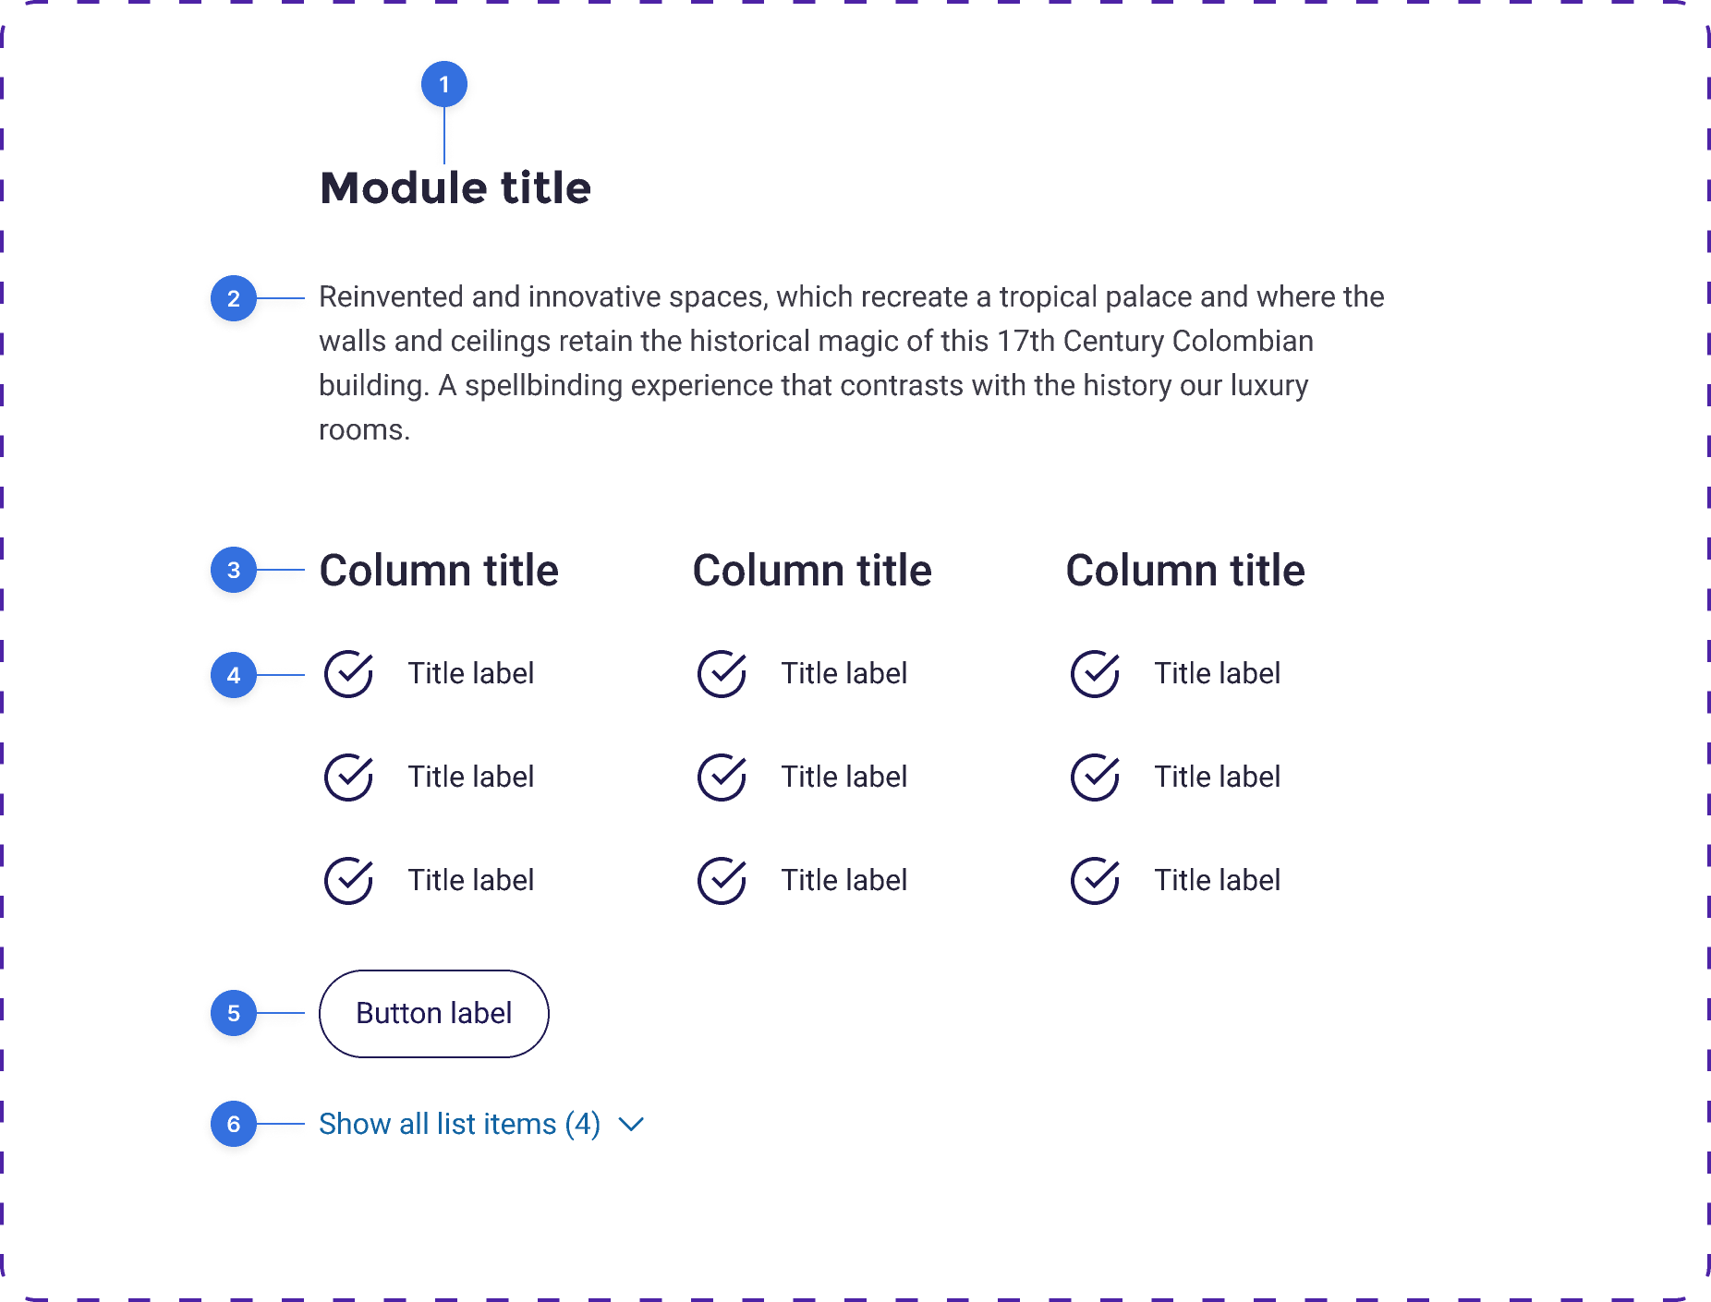The height and width of the screenshot is (1302, 1711).
Task: Click check icon in third column's top row
Action: click(x=1095, y=674)
